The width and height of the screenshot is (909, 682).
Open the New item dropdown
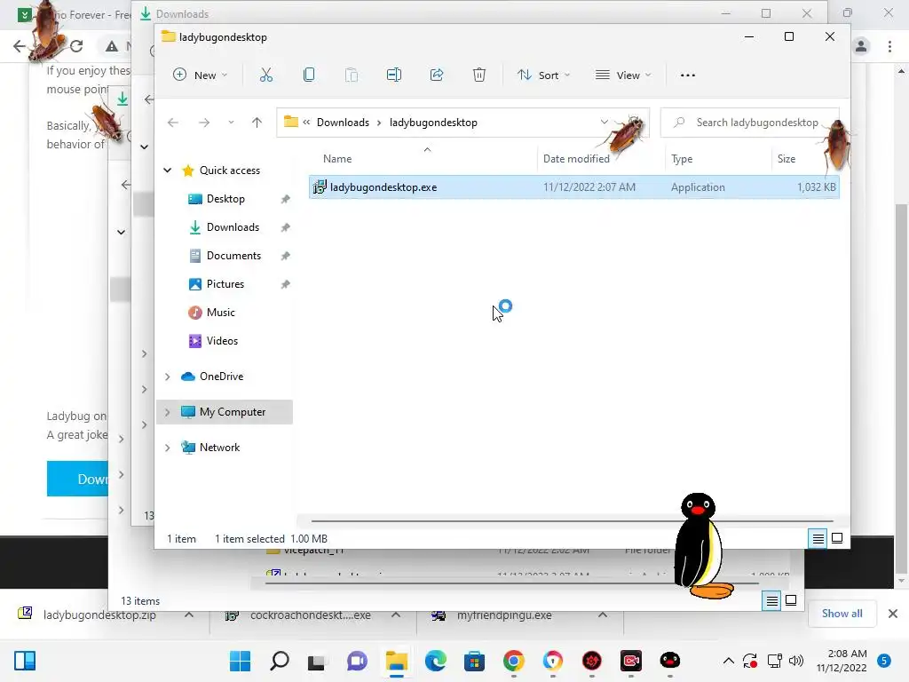click(x=200, y=75)
